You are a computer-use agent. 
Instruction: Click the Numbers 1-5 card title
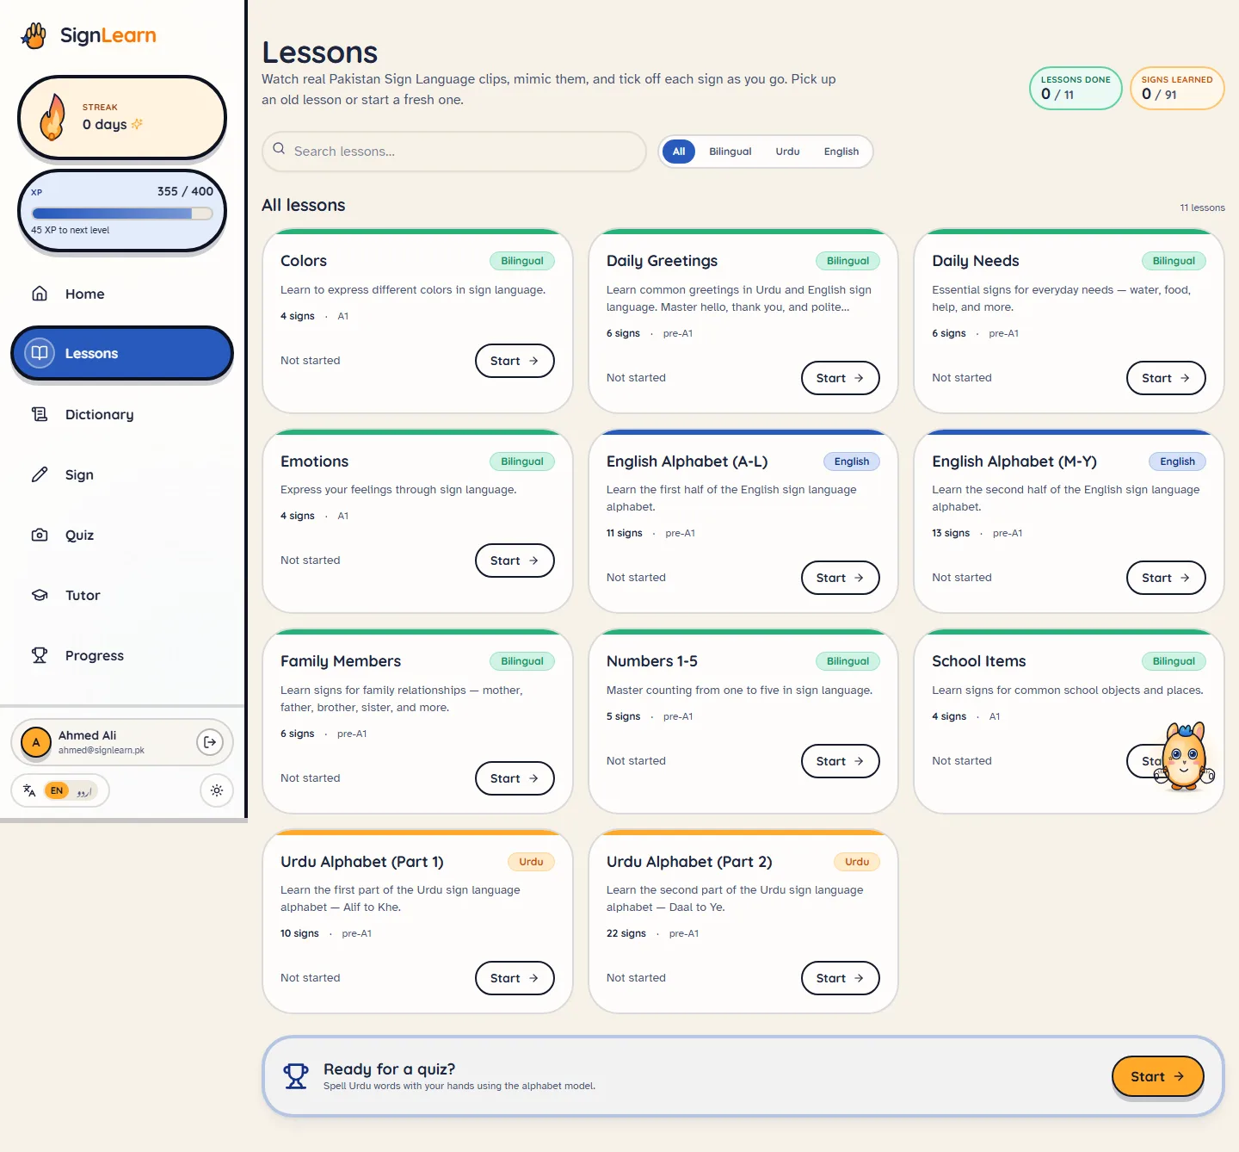click(652, 661)
